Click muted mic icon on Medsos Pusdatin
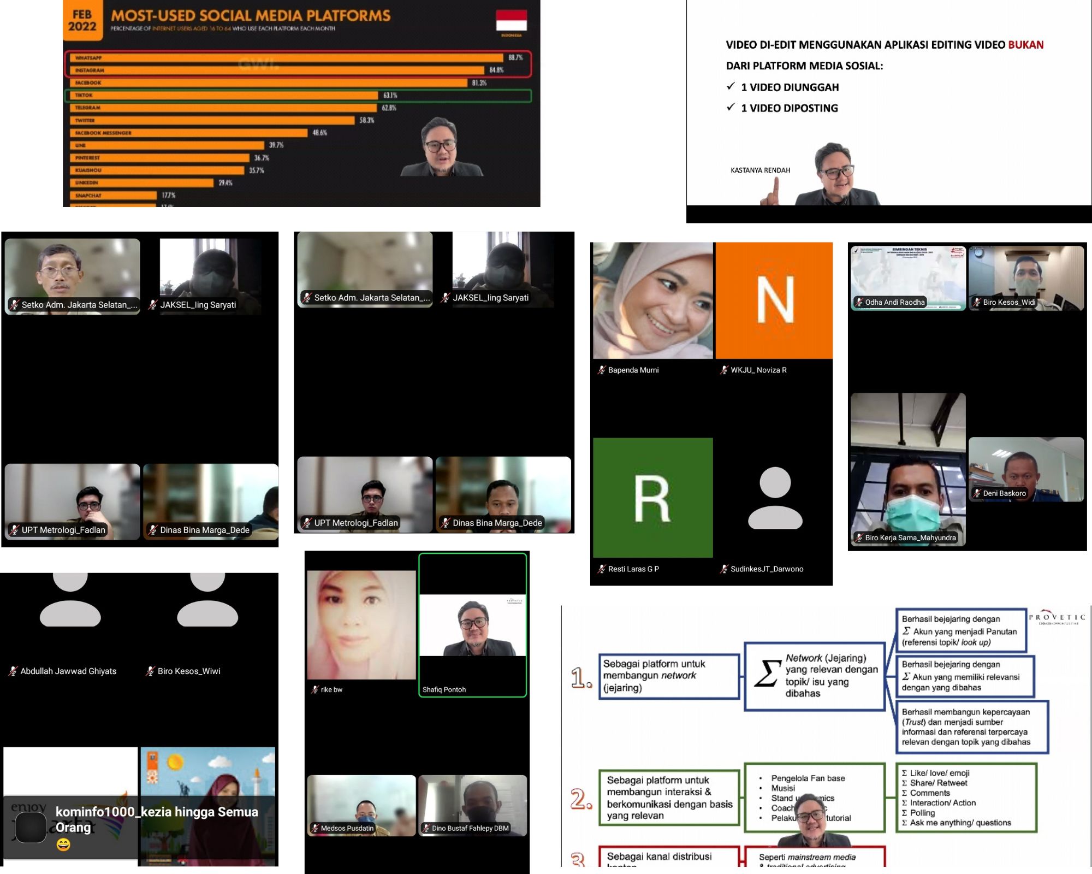The image size is (1092, 874). [315, 828]
